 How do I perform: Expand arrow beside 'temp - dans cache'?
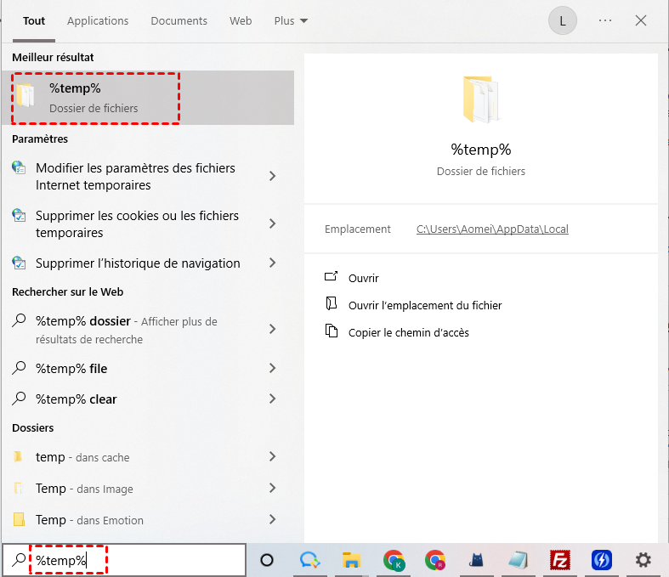point(272,457)
